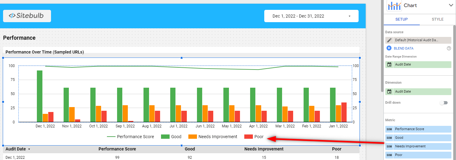This screenshot has height=160, width=456.
Task: Select the Good metric chip
Action: (418, 138)
